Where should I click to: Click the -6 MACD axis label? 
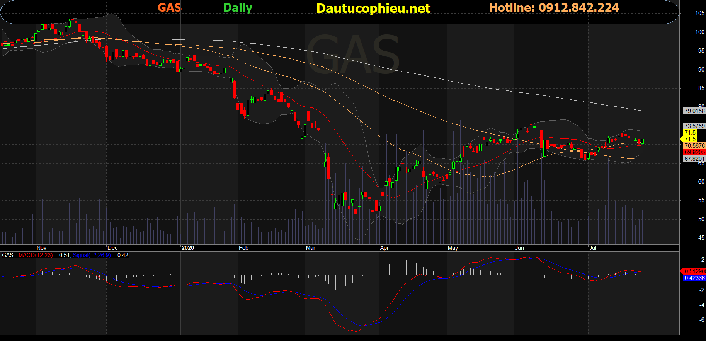[x=702, y=320]
